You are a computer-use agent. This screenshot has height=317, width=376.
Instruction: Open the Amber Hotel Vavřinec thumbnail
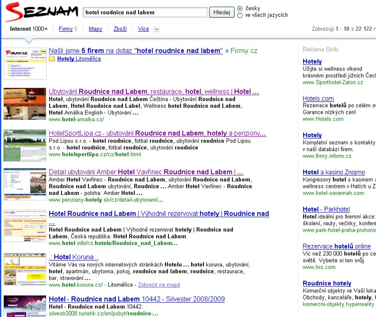(25, 185)
